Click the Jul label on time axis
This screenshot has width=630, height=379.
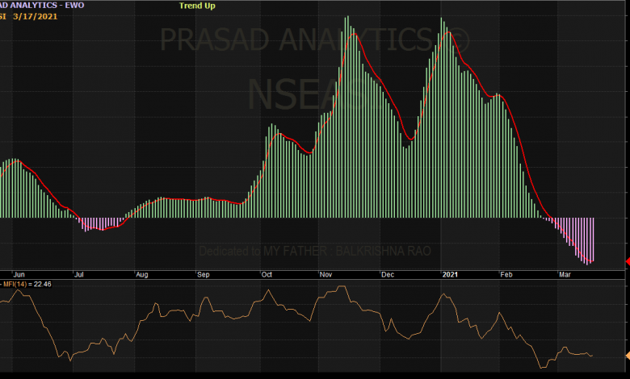(x=79, y=275)
